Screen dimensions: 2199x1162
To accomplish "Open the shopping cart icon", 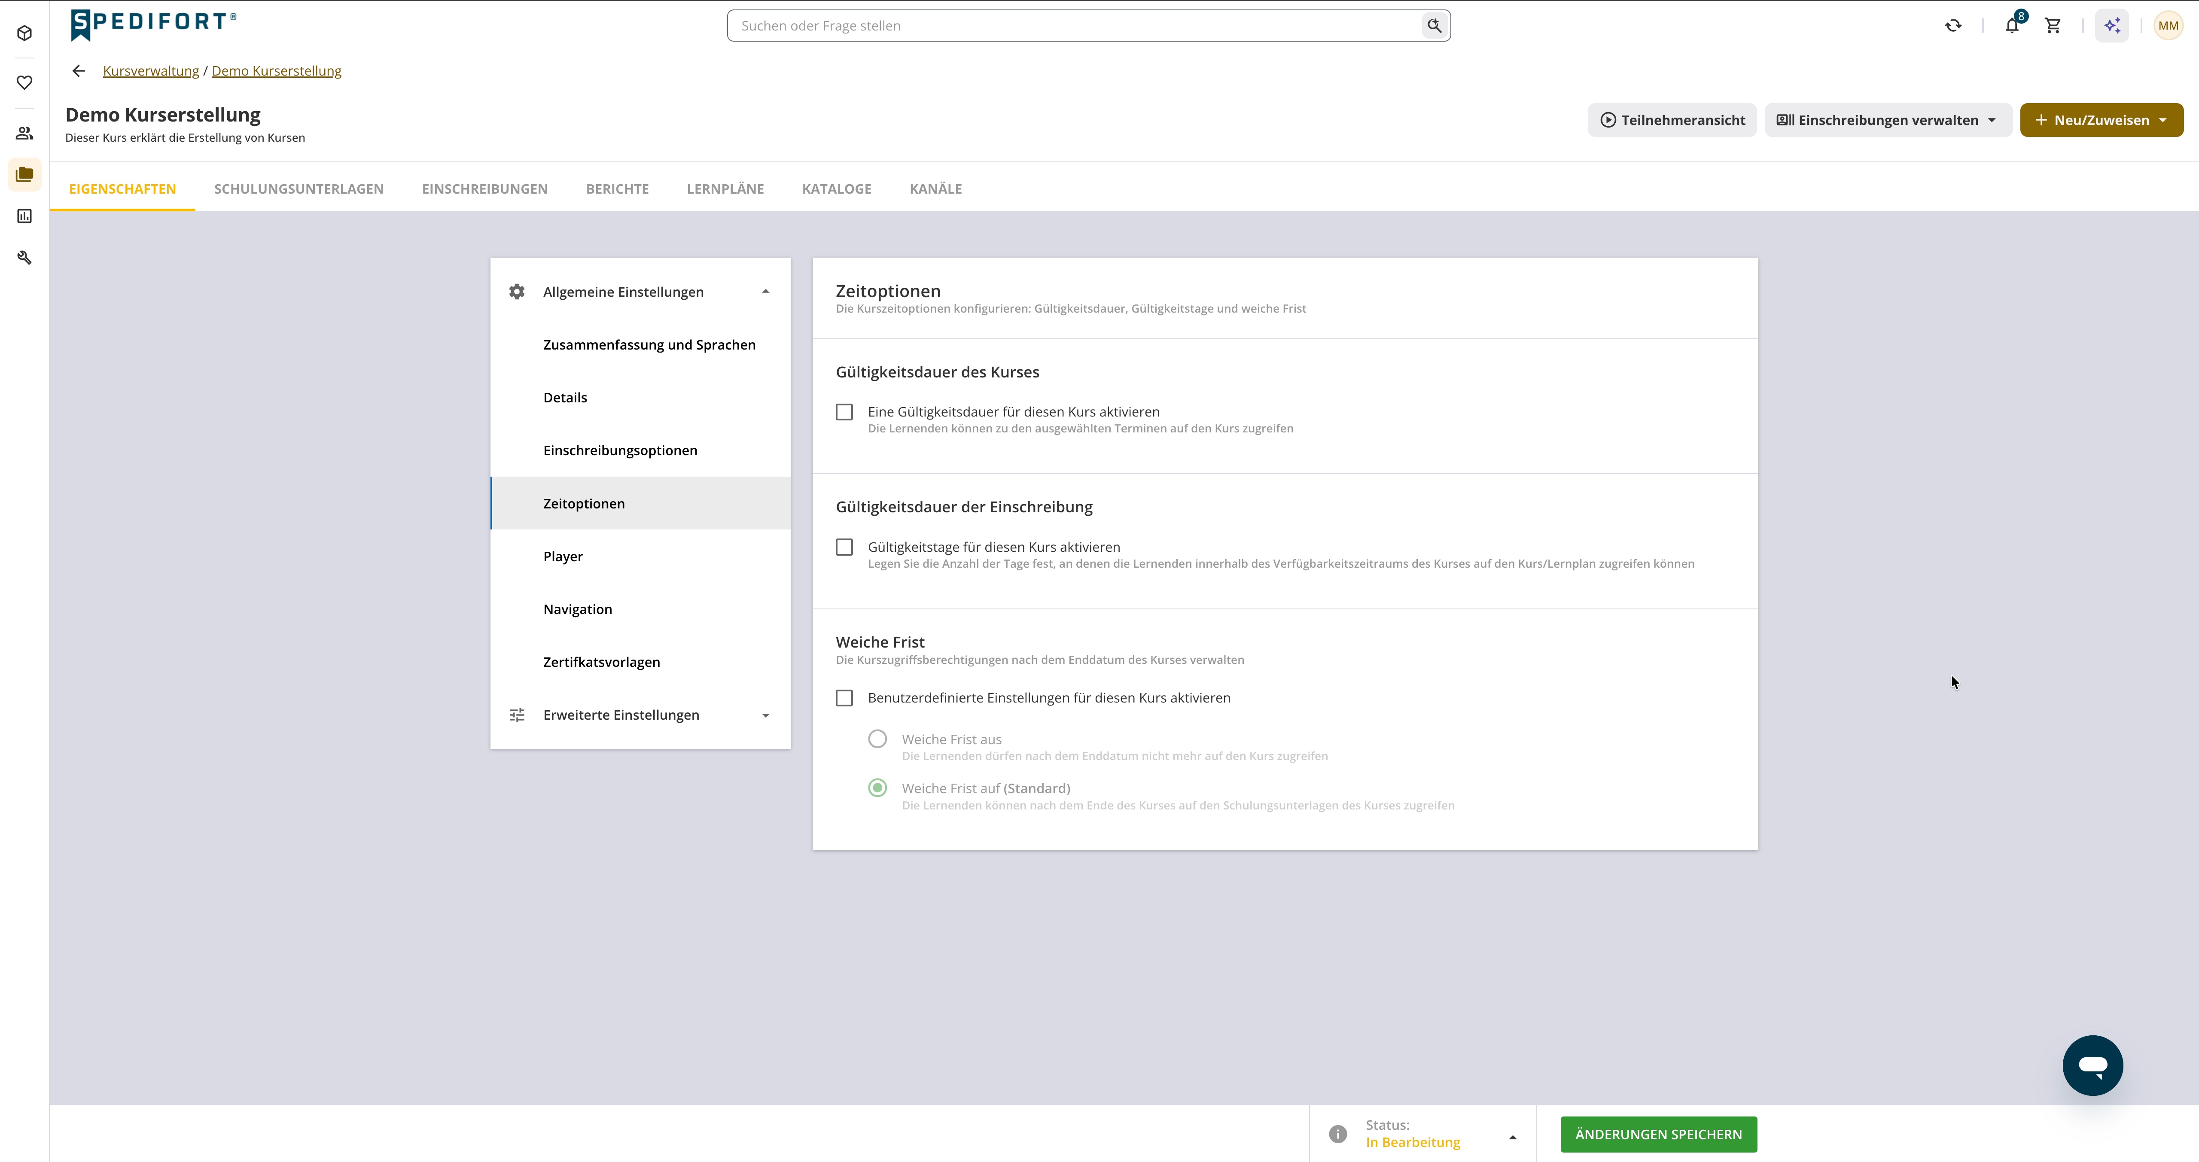I will (x=2053, y=26).
